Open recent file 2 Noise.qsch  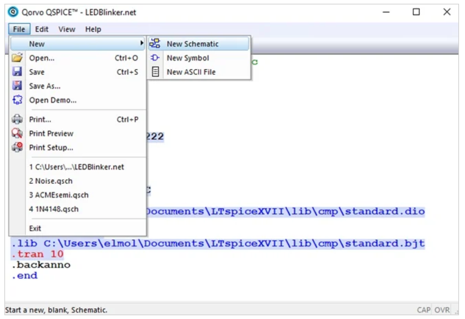pyautogui.click(x=78, y=181)
